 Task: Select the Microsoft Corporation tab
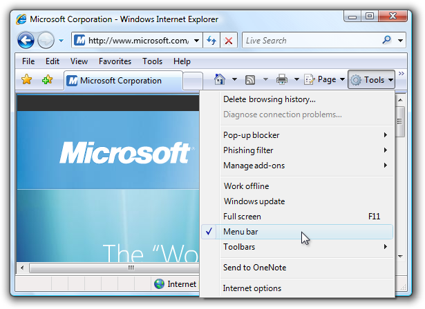(x=123, y=81)
